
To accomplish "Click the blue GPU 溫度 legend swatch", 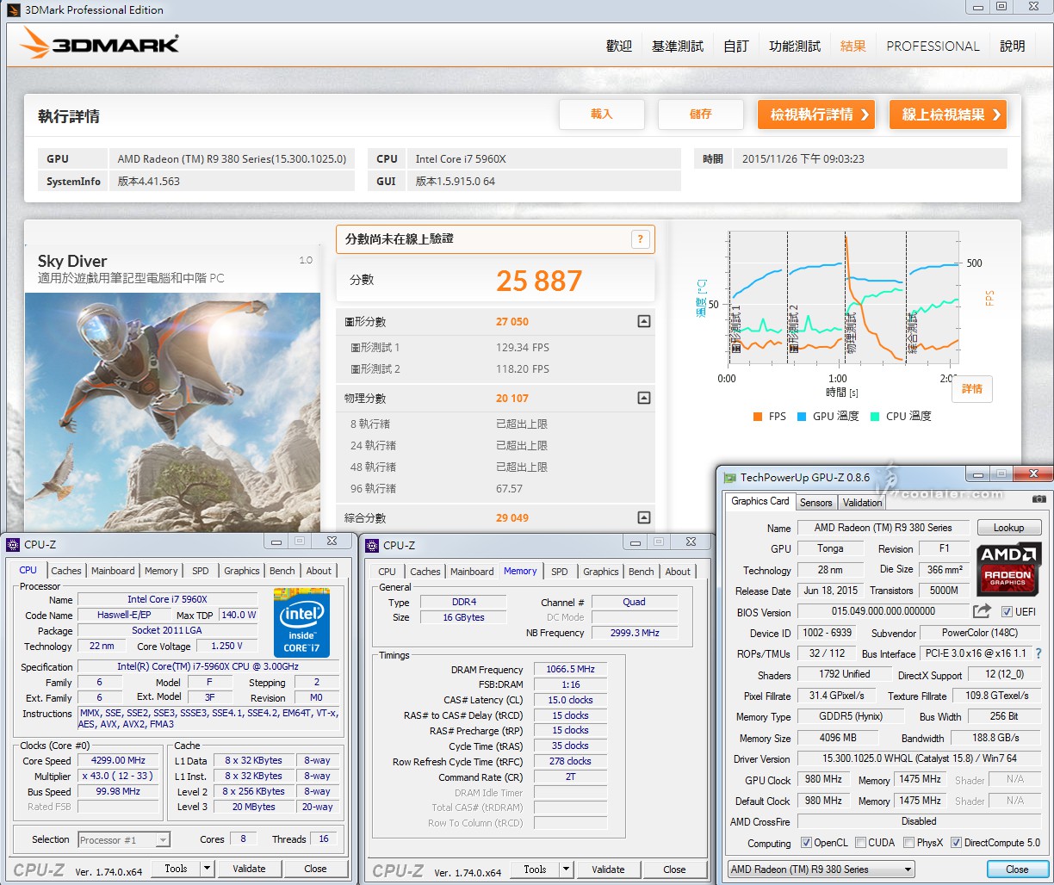I will [x=802, y=417].
